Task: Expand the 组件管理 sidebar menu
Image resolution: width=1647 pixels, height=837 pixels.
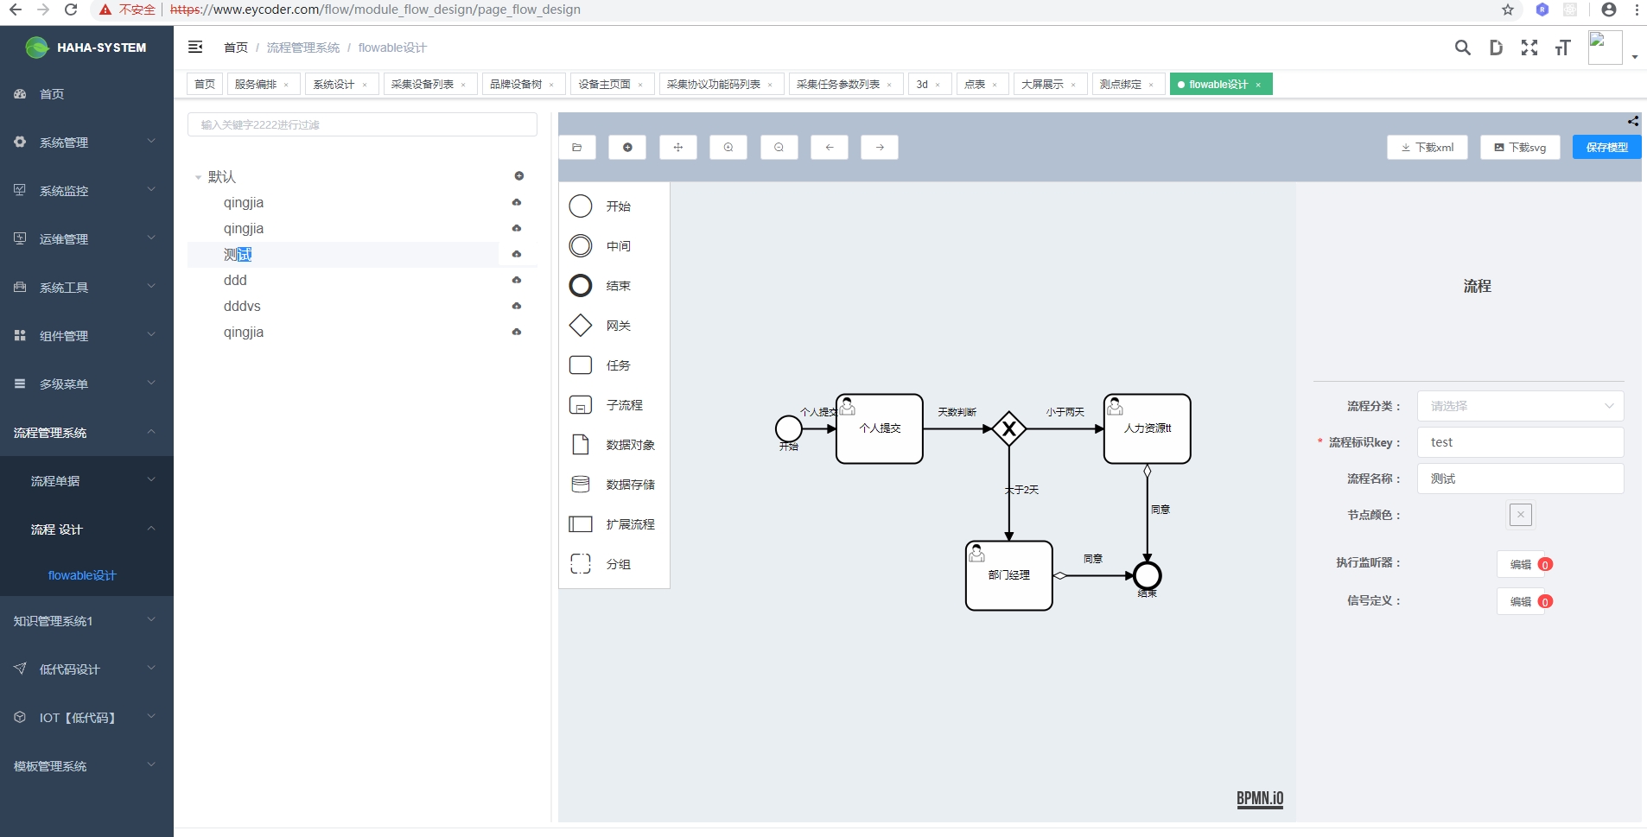Action: click(86, 336)
